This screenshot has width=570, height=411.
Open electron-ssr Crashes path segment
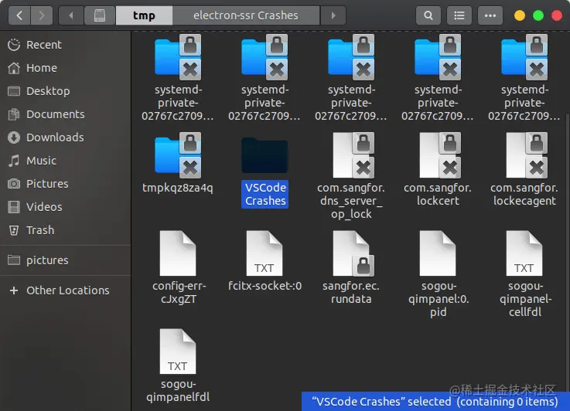246,15
